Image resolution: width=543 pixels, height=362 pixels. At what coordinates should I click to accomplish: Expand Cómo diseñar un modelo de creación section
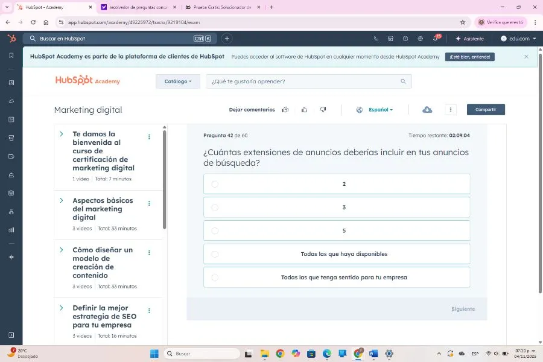click(x=62, y=250)
